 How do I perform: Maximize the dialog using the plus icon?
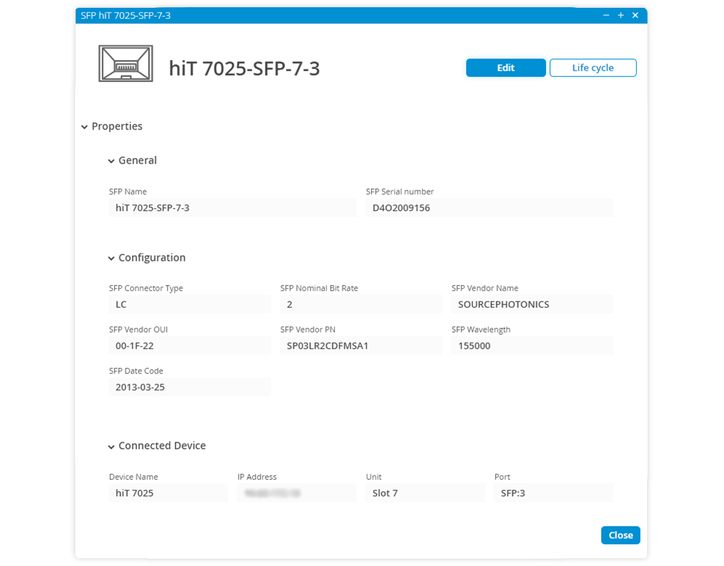tap(620, 15)
